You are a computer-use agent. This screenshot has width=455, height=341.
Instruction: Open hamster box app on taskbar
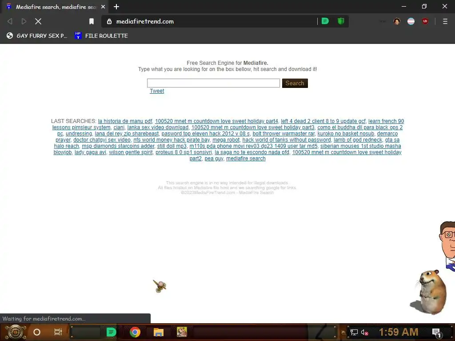[182, 332]
